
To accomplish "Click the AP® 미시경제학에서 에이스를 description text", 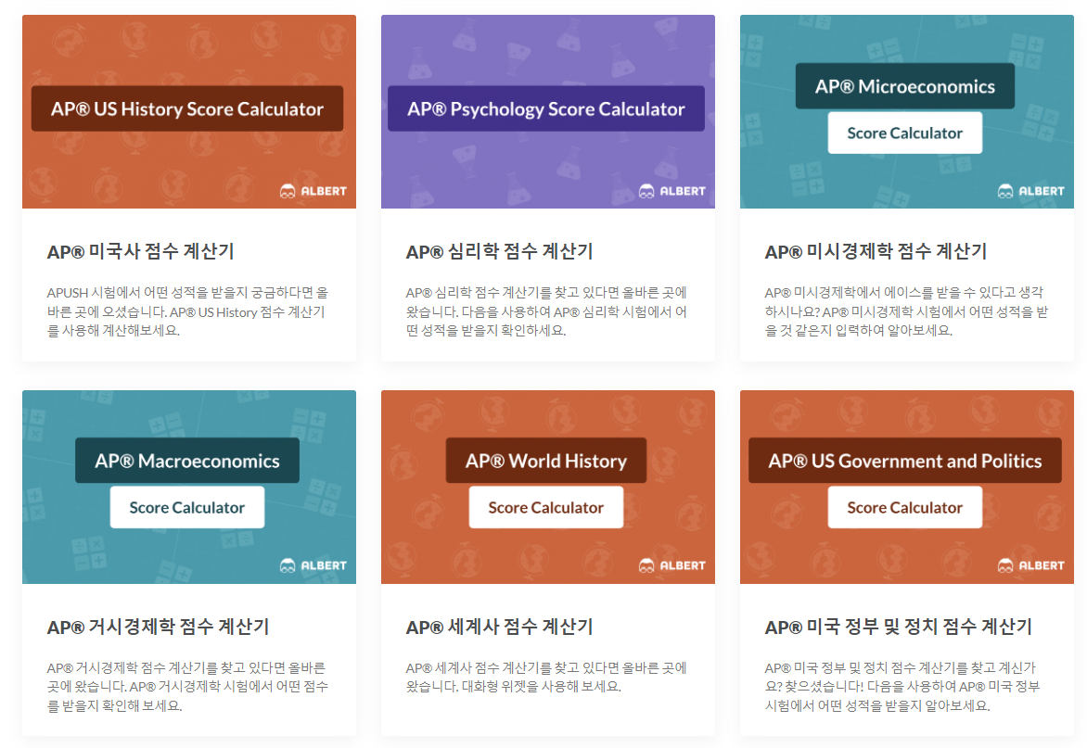I will [x=906, y=311].
